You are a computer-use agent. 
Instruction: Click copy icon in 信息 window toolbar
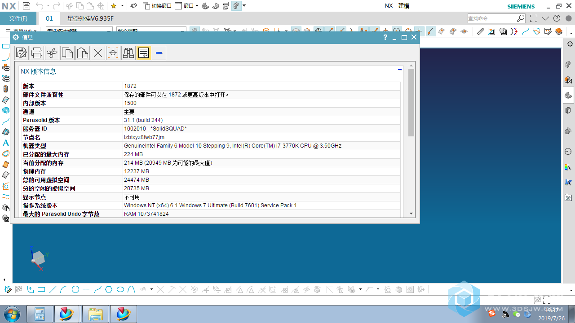coord(67,53)
